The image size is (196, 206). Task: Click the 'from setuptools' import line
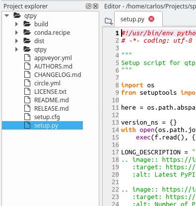(158, 93)
